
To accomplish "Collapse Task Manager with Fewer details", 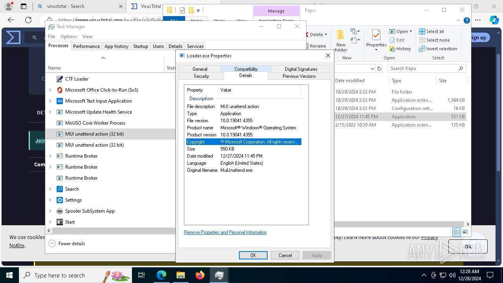I will [x=67, y=244].
